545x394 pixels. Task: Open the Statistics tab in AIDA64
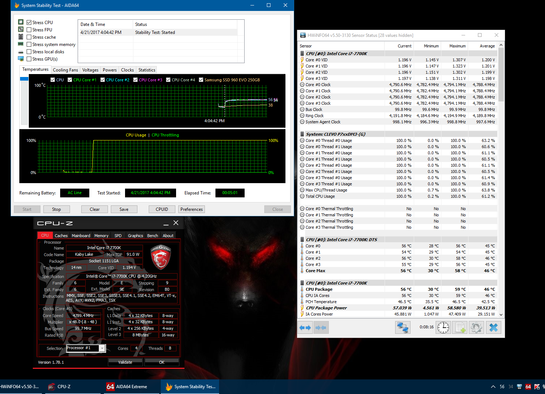pos(147,70)
